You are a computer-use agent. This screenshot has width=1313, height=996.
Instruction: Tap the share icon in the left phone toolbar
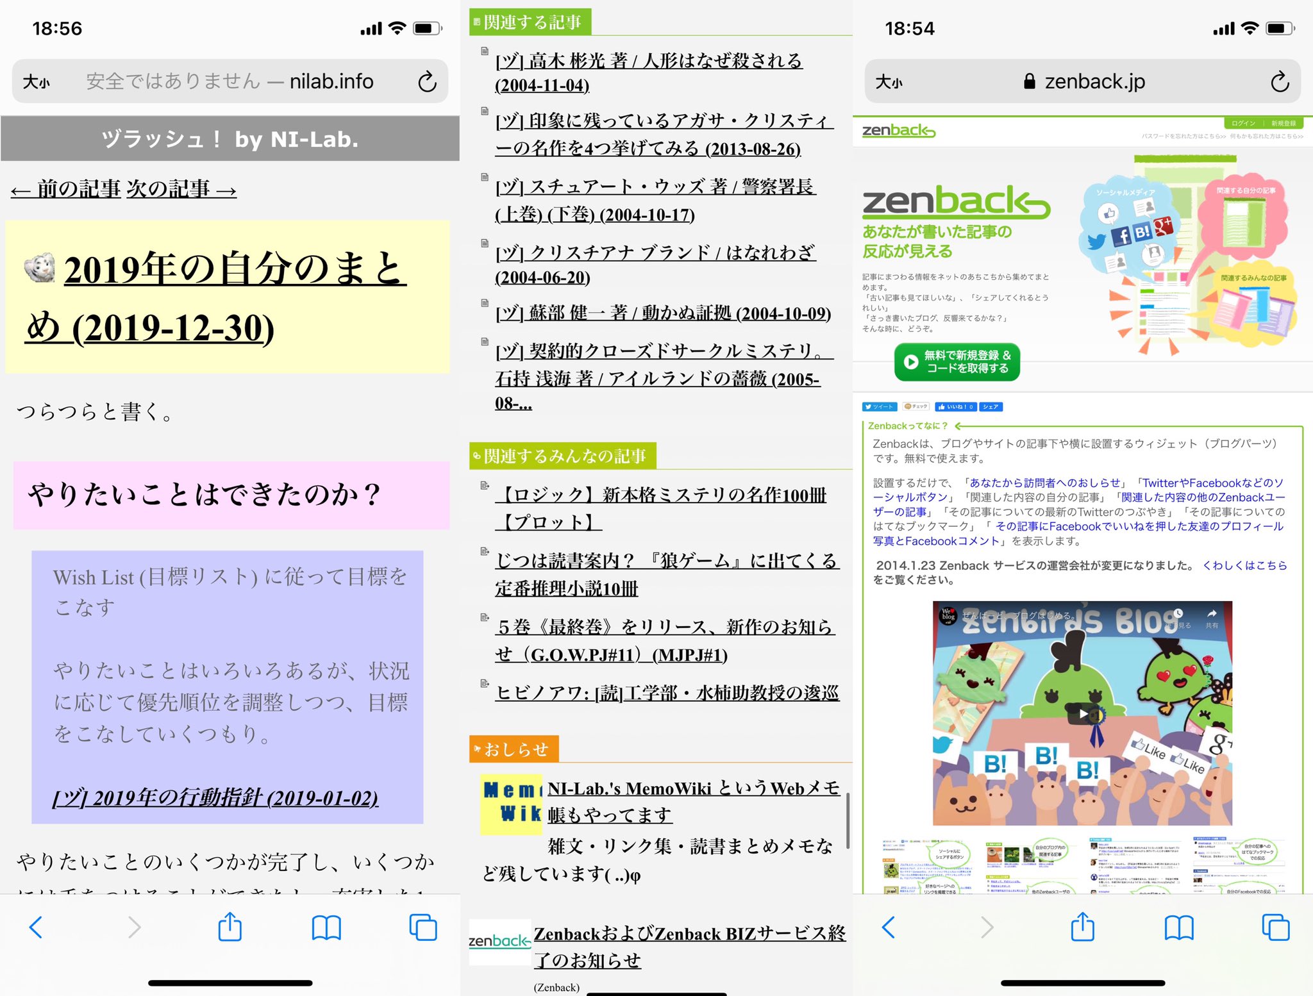click(230, 927)
